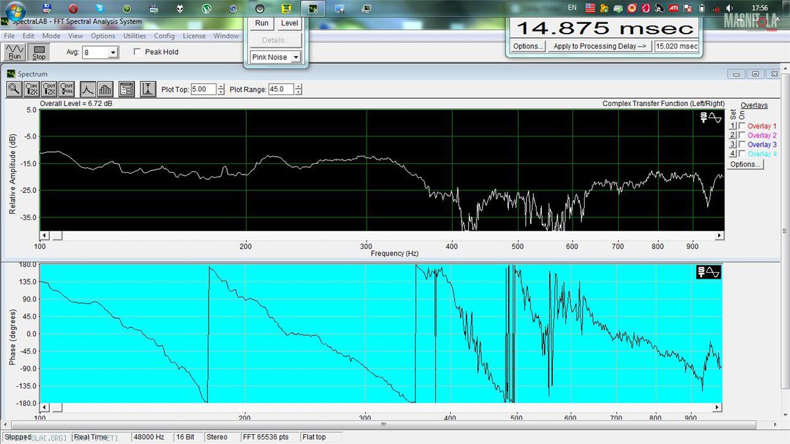This screenshot has height=444, width=790.
Task: Click Set 4 overlay button
Action: coord(733,153)
